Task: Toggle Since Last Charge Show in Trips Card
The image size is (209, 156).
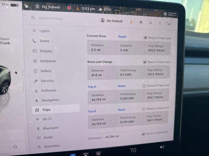Action: [x=145, y=62]
